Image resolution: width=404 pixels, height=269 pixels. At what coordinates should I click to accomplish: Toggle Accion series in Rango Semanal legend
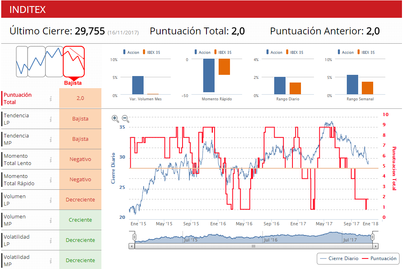[x=346, y=52]
